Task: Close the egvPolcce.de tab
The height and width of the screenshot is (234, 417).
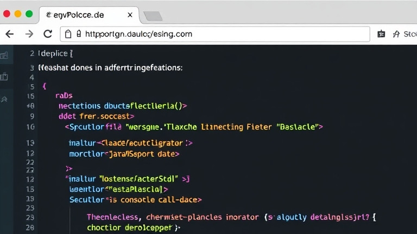Action: tap(130, 15)
